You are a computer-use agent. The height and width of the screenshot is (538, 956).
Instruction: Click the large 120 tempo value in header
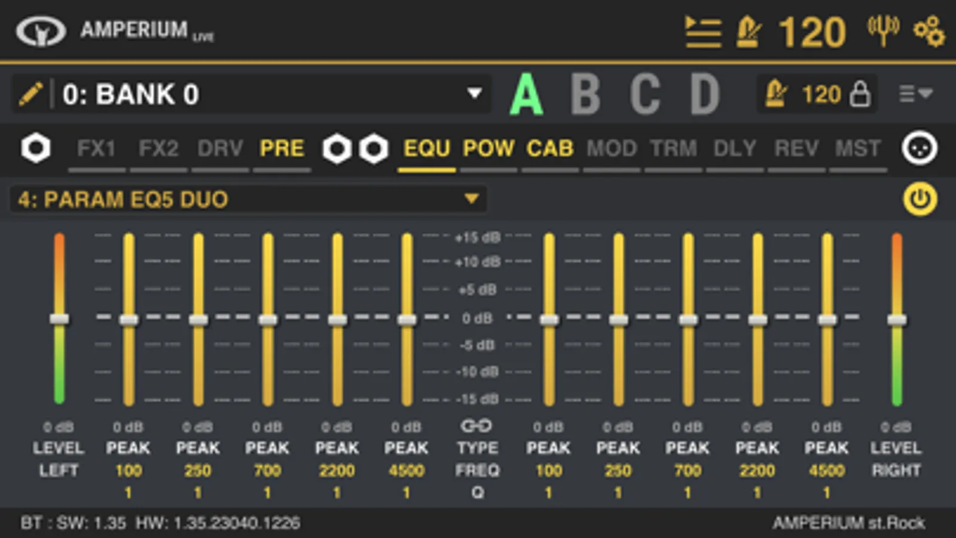(x=812, y=32)
